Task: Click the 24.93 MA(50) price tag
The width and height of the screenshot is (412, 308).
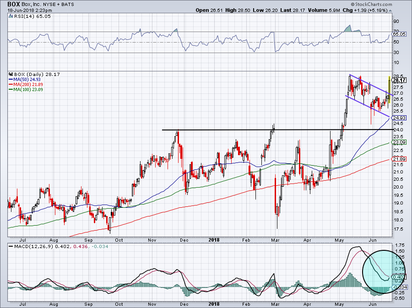Action: pyautogui.click(x=399, y=118)
